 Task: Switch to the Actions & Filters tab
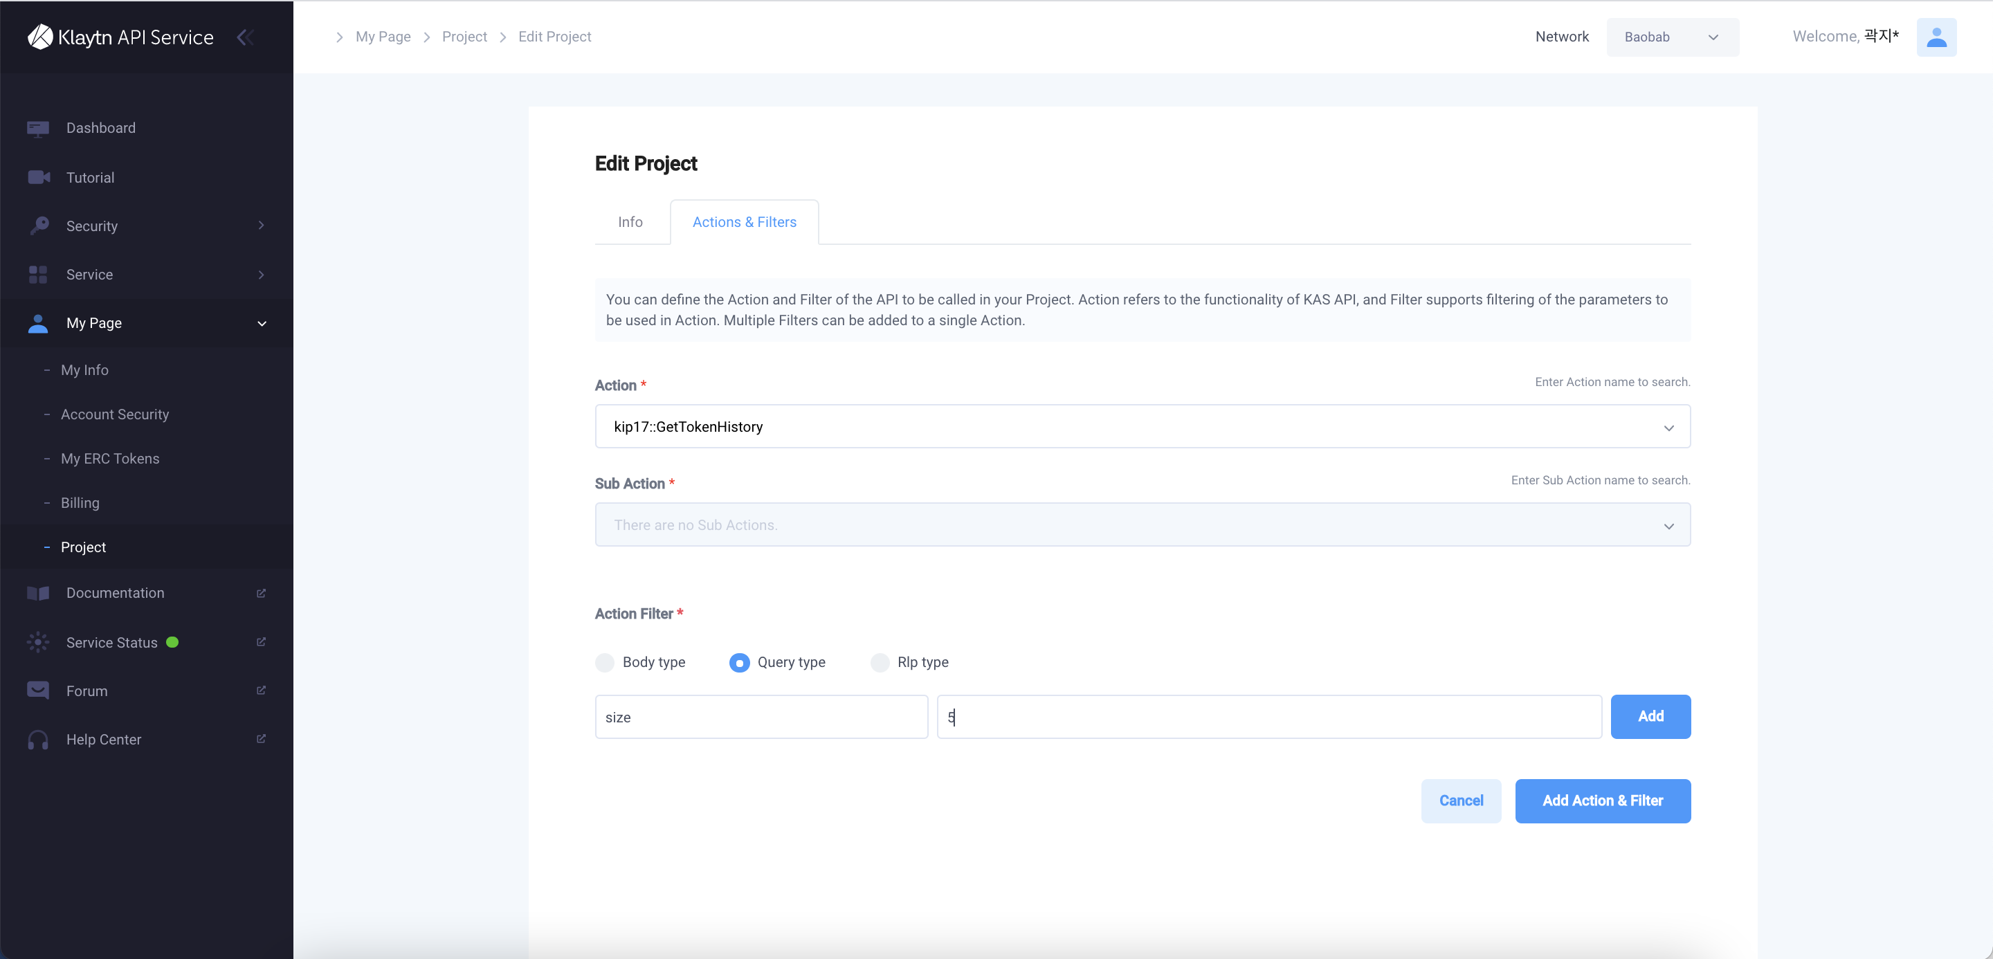(743, 221)
